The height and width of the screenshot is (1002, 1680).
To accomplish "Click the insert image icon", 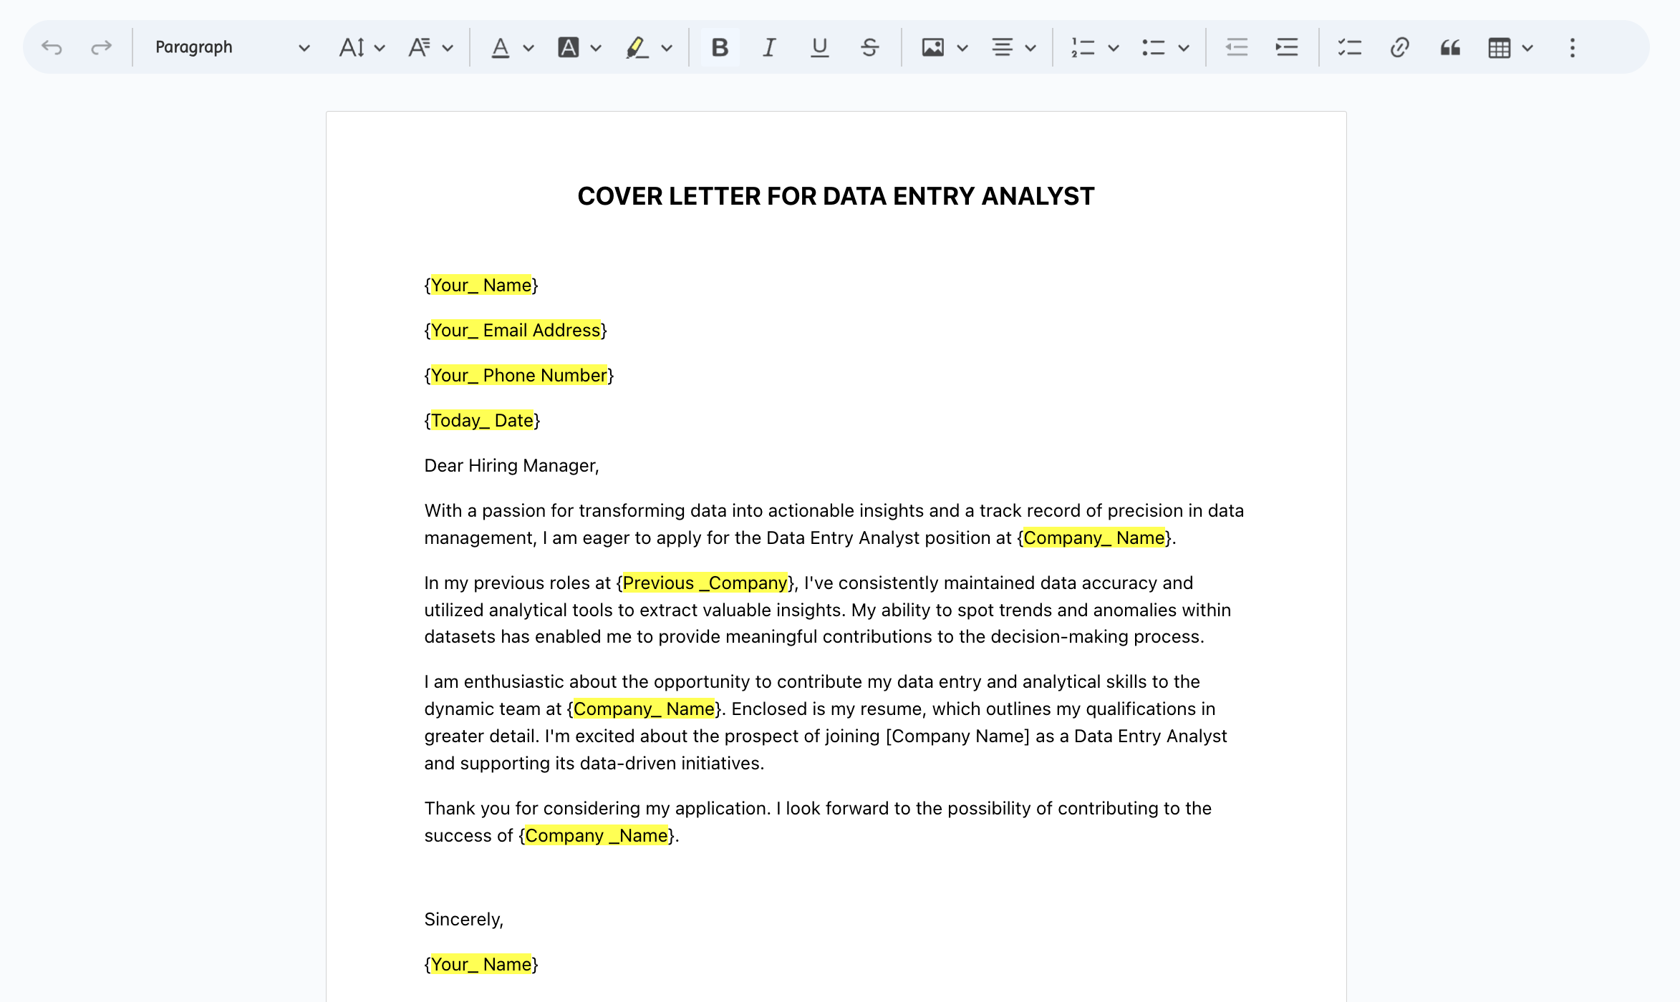I will pyautogui.click(x=932, y=47).
